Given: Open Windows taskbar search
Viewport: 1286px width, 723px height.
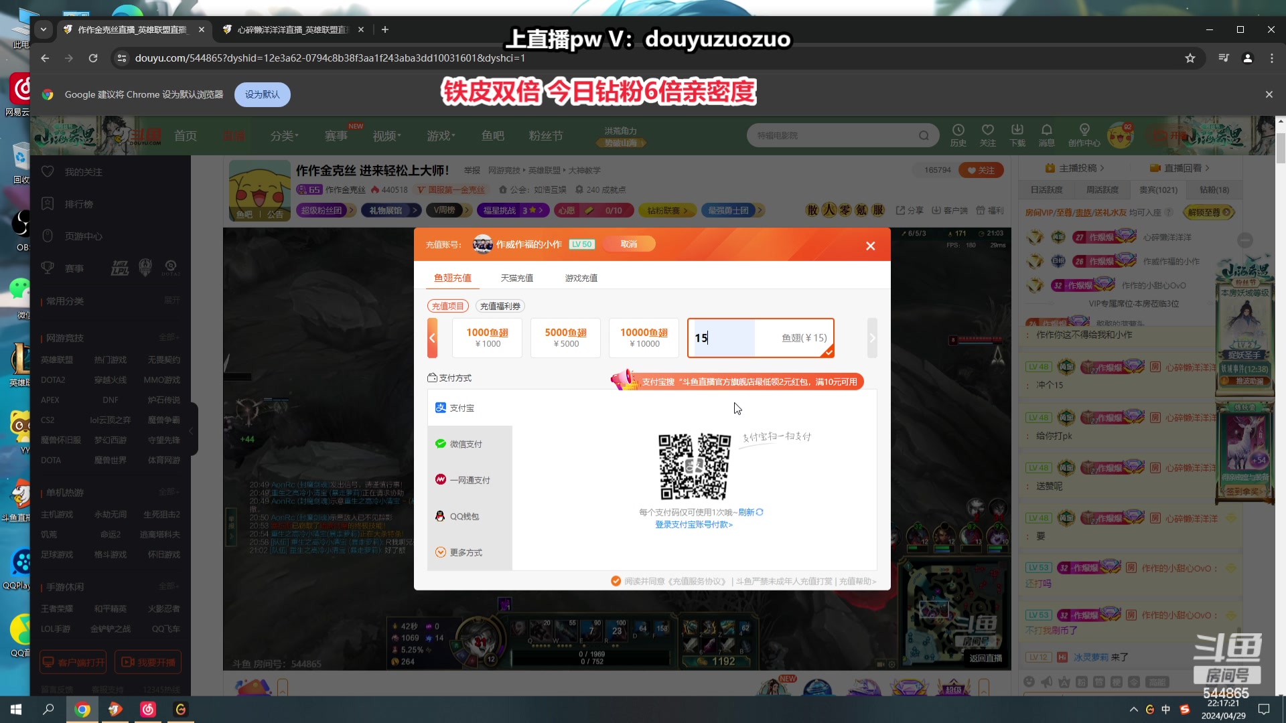Looking at the screenshot, I should (x=48, y=710).
